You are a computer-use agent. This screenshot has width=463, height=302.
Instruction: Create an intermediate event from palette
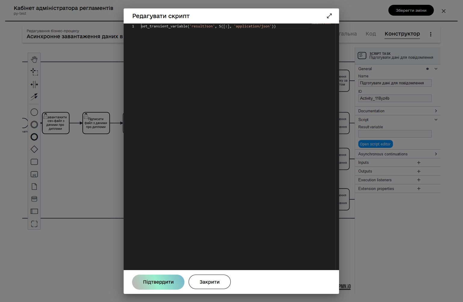(x=34, y=125)
